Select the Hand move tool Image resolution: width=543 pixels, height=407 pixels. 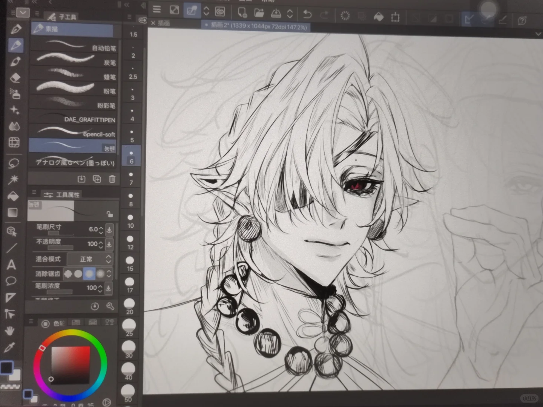[9, 331]
